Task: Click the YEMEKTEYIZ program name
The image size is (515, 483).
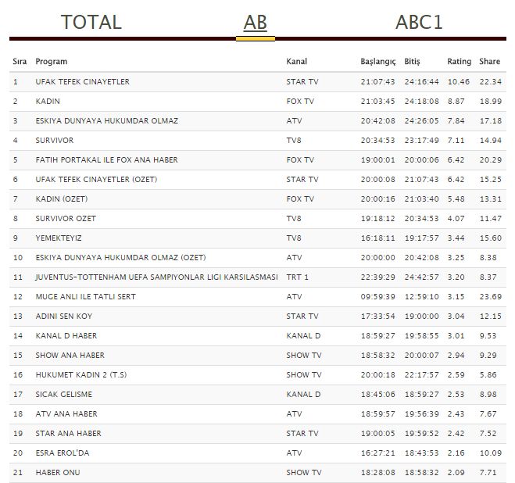Action: (59, 238)
